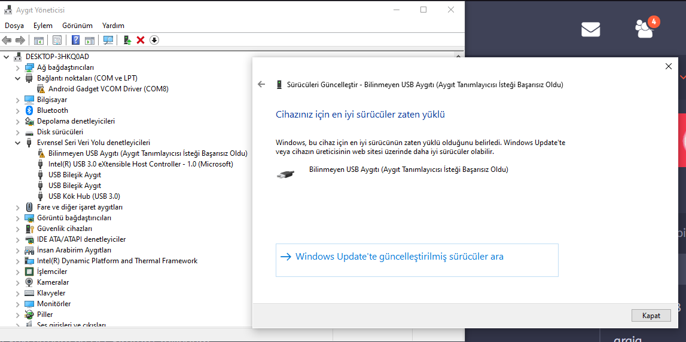Open the Properties toolbar icon
Image resolution: width=686 pixels, height=342 pixels.
coord(57,40)
